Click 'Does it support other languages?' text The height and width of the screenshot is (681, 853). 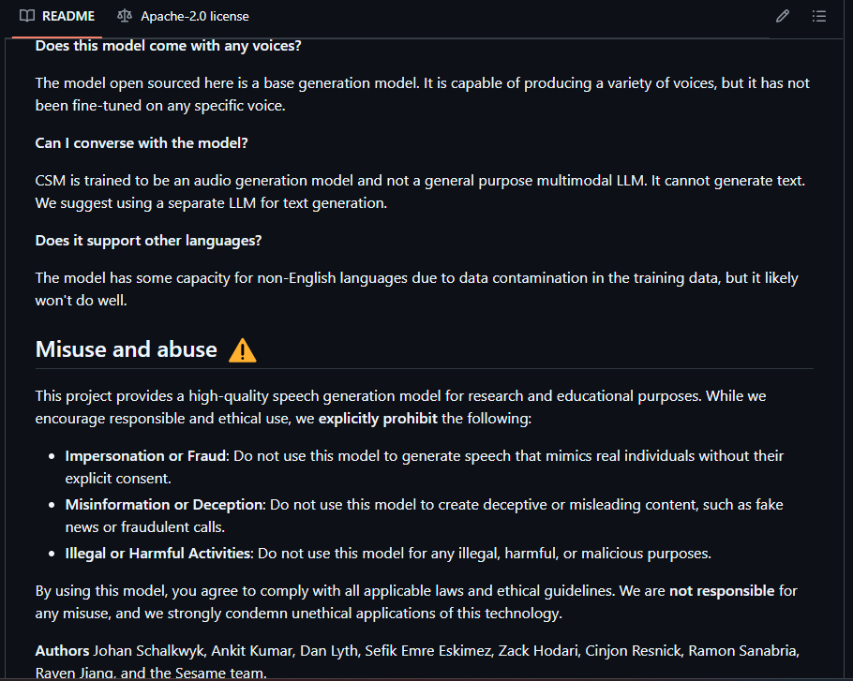pyautogui.click(x=148, y=240)
